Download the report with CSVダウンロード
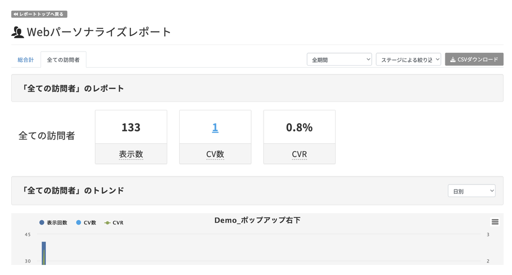512x275 pixels. (x=474, y=59)
